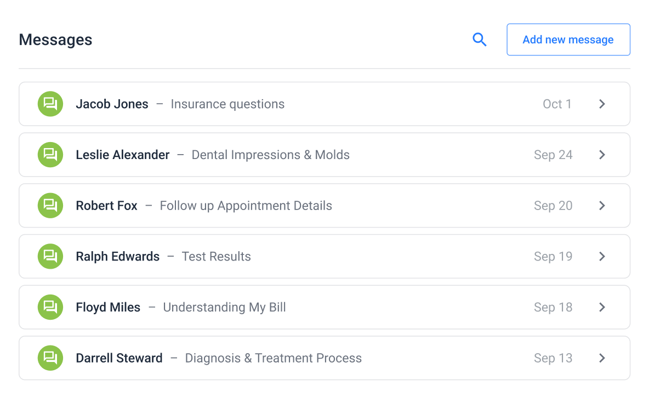This screenshot has width=649, height=419.
Task: Expand the Floyd Miles message chevron
Action: click(602, 307)
